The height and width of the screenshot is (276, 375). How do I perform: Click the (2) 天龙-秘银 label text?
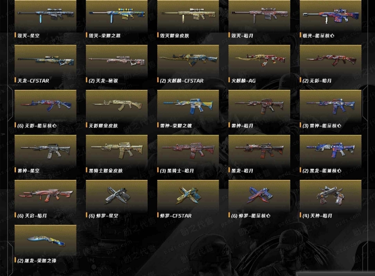[103, 81]
